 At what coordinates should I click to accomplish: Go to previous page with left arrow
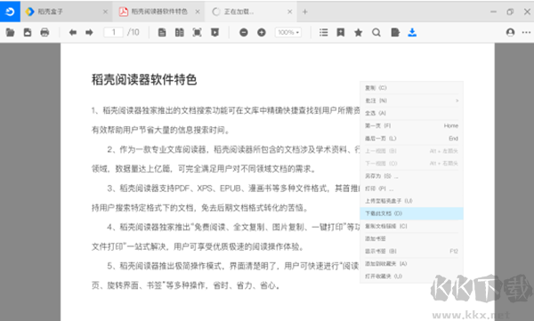(x=73, y=32)
